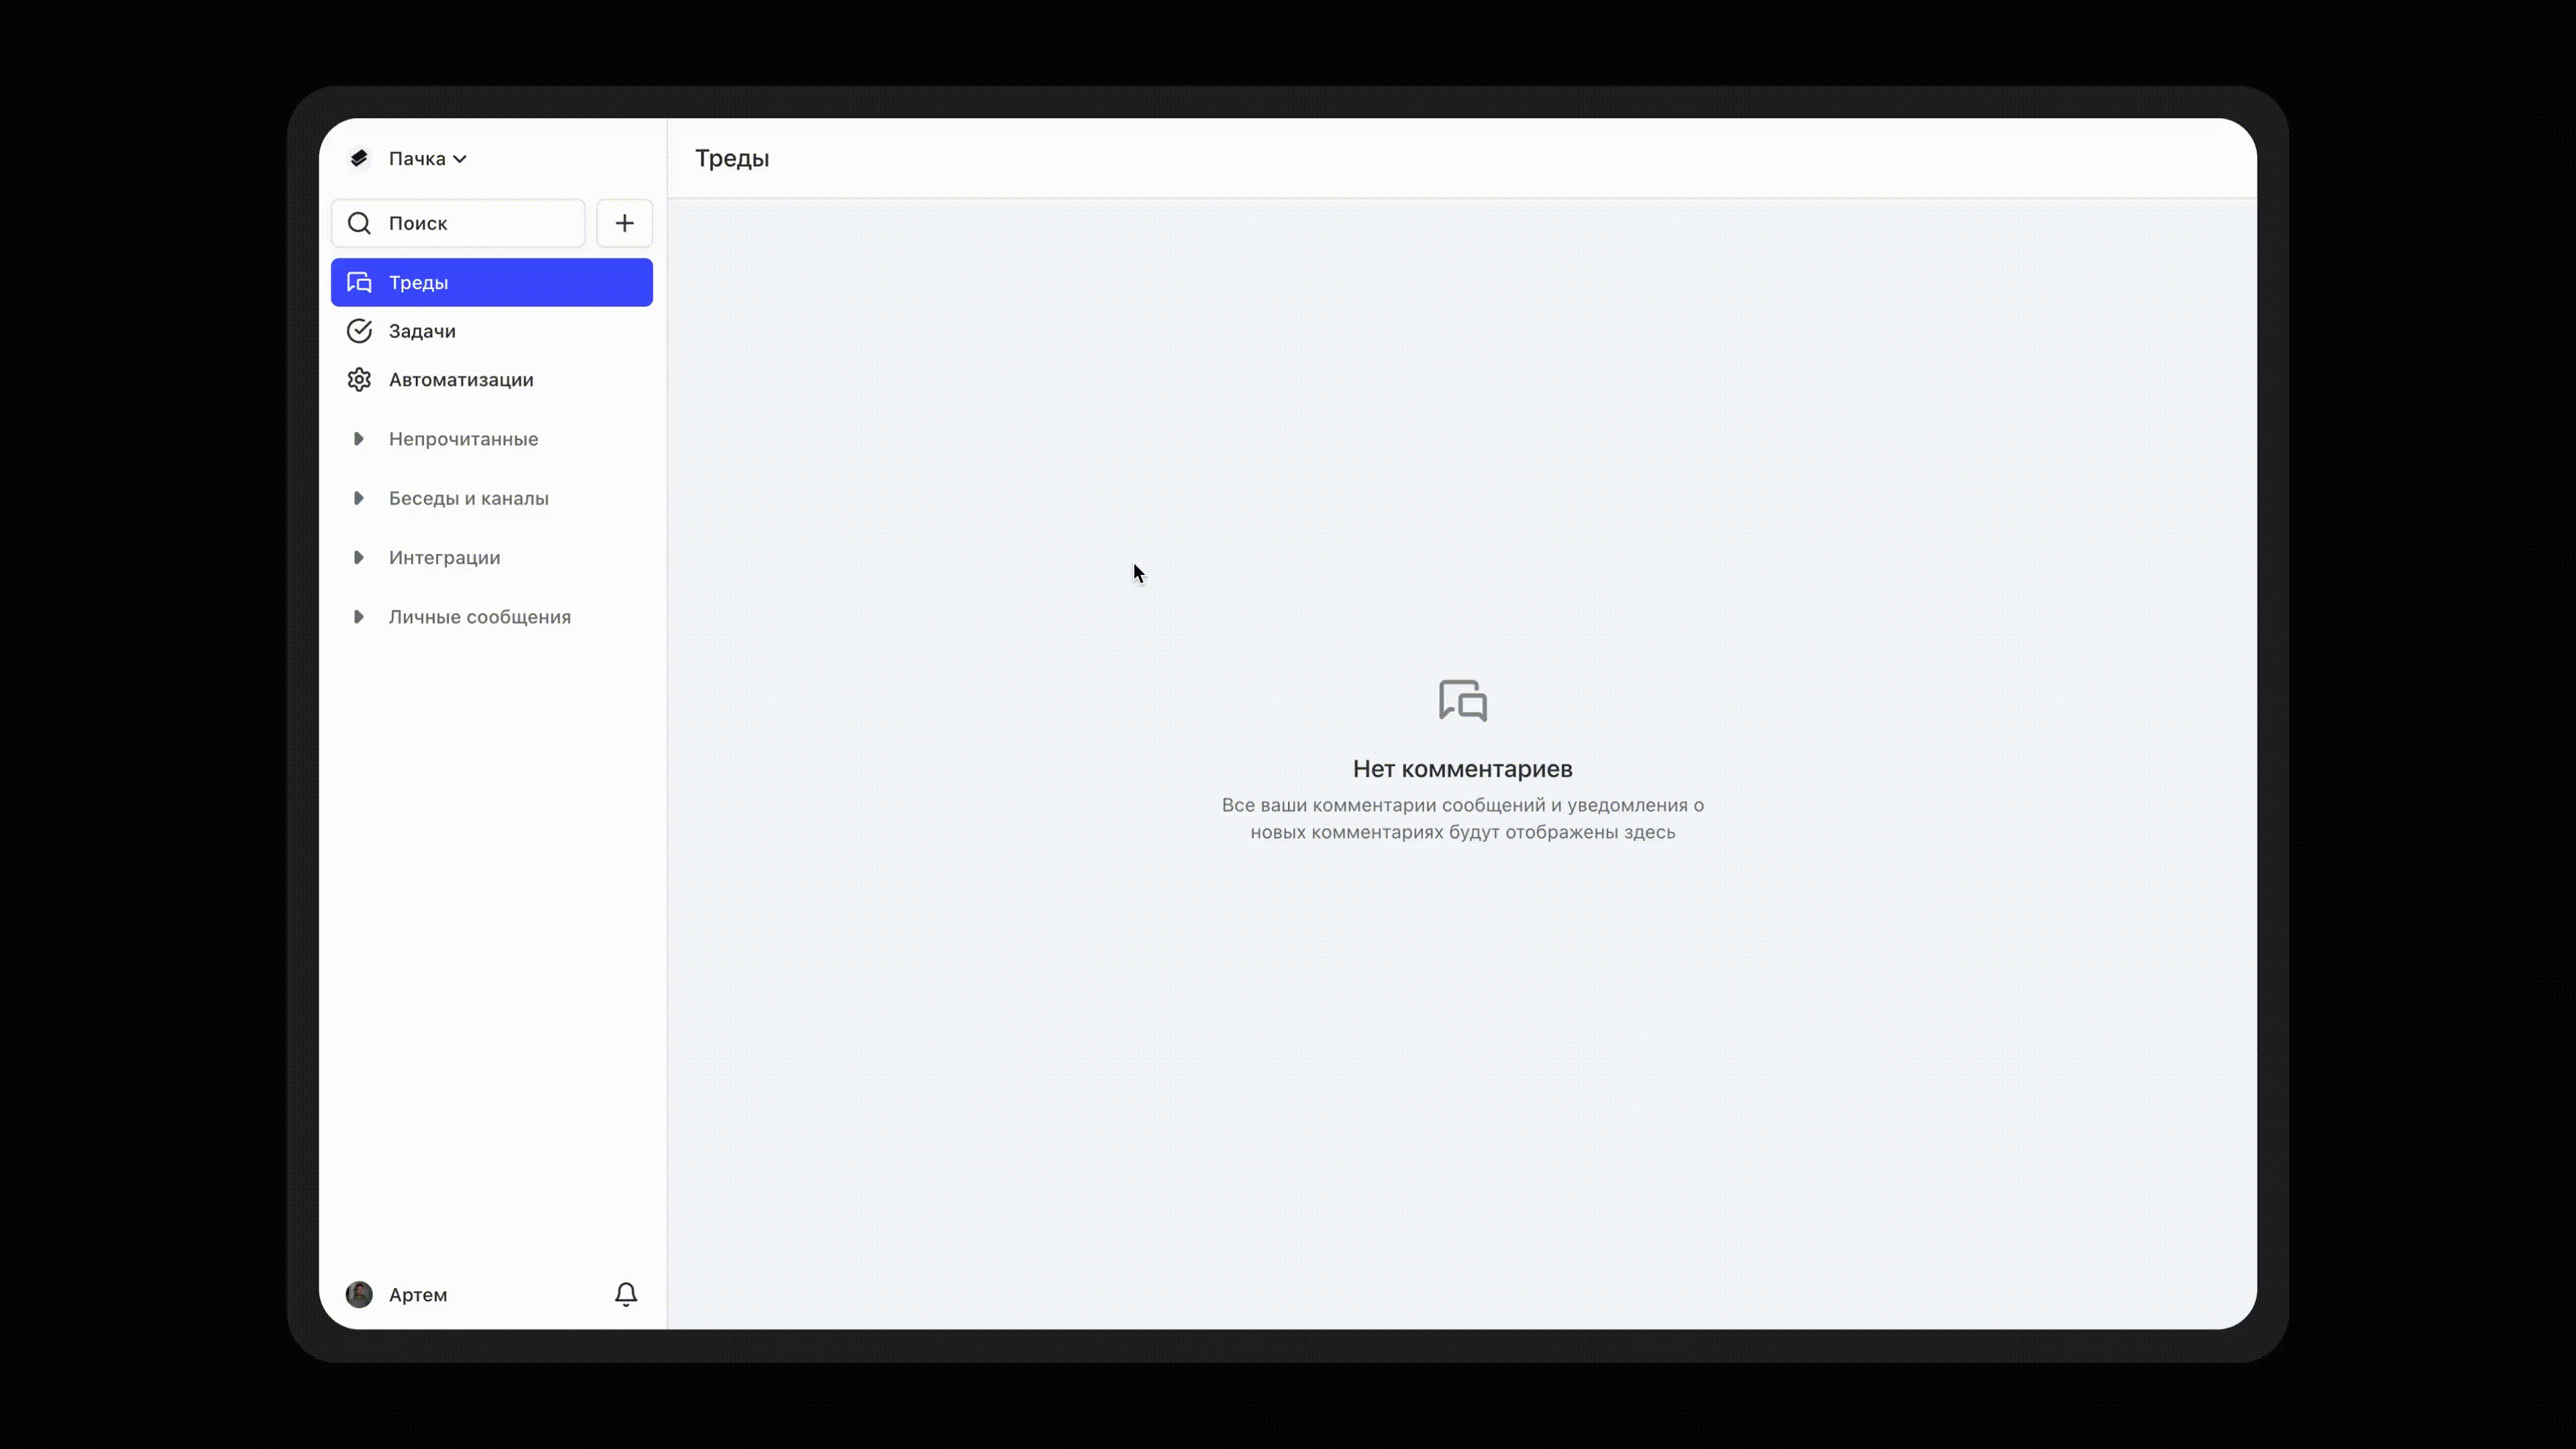This screenshot has height=1449, width=2576.
Task: Expand Личные сообщения arrow
Action: pos(358,617)
